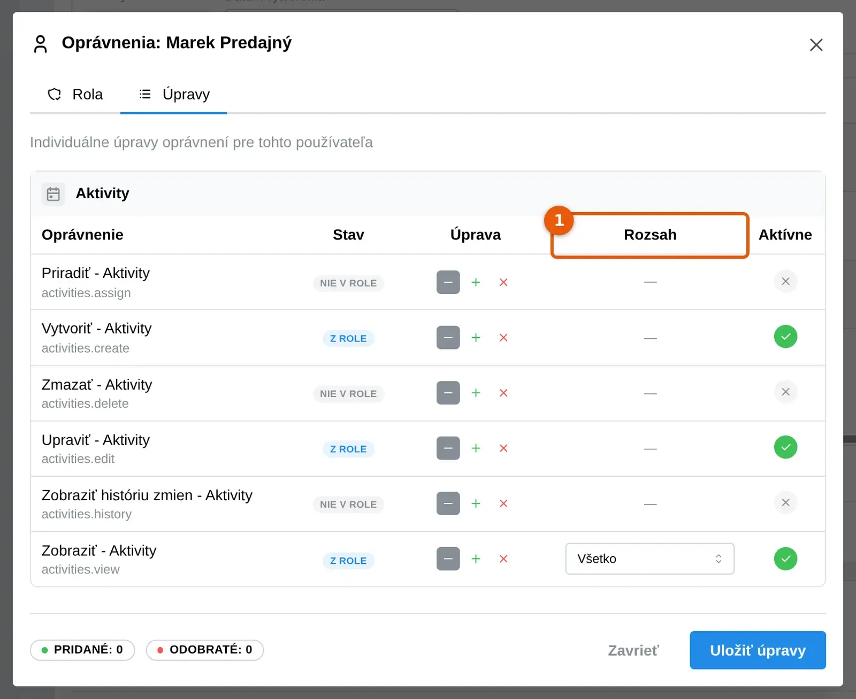The width and height of the screenshot is (856, 699).
Task: Click the 'Zobraziť históriu zmien - Aktivity' permission name
Action: point(147,495)
